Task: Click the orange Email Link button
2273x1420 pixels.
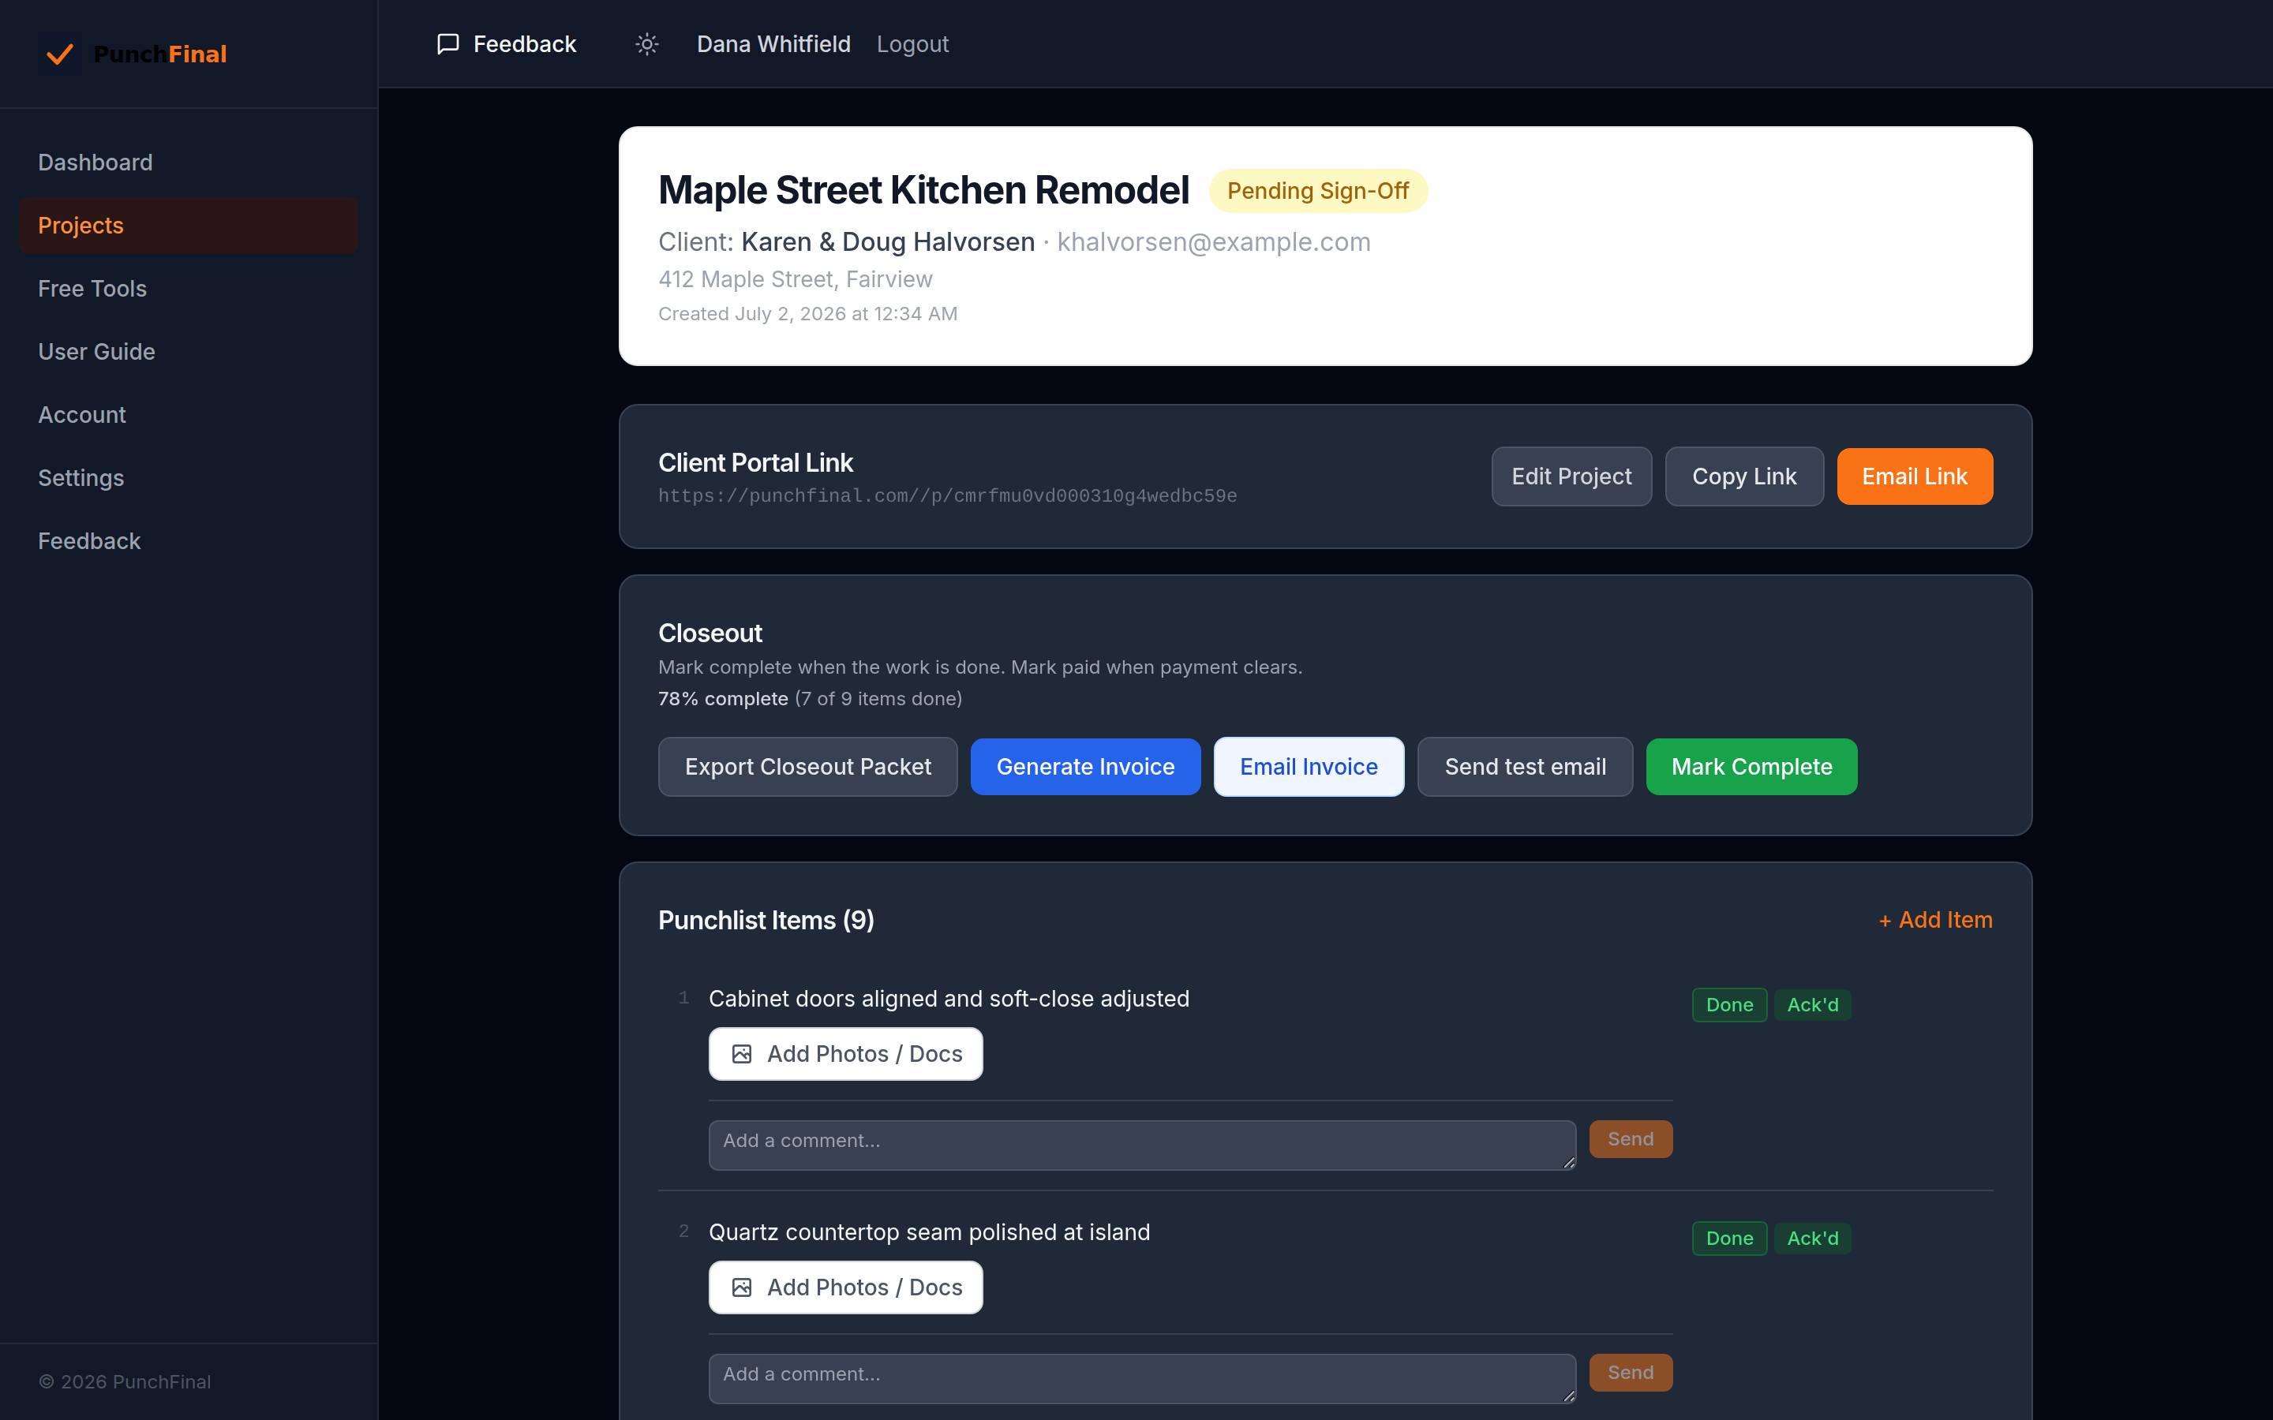Action: point(1914,476)
